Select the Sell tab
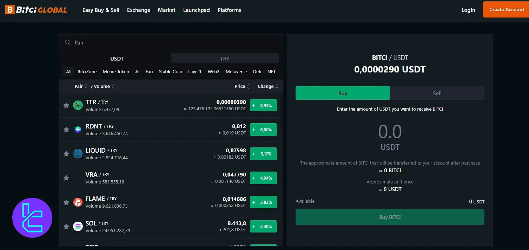This screenshot has height=250, width=529. click(437, 93)
